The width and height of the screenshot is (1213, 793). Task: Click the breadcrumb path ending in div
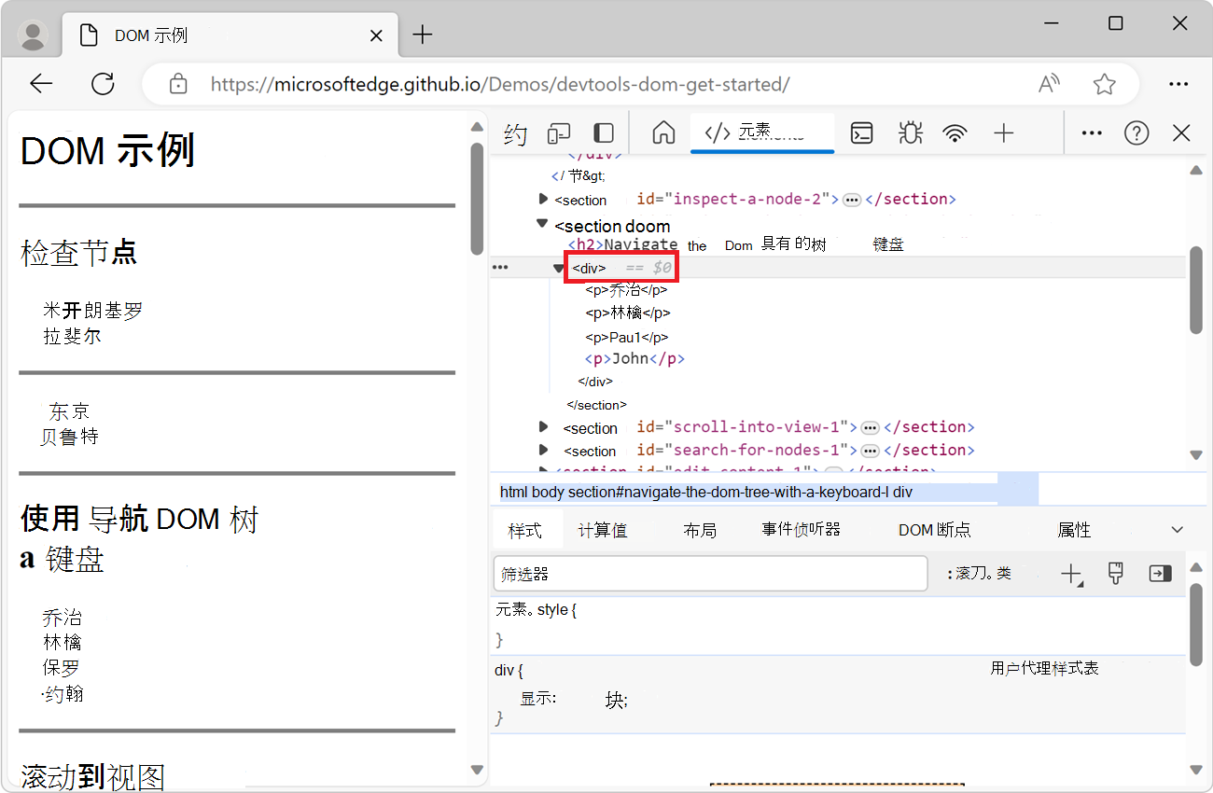point(705,492)
